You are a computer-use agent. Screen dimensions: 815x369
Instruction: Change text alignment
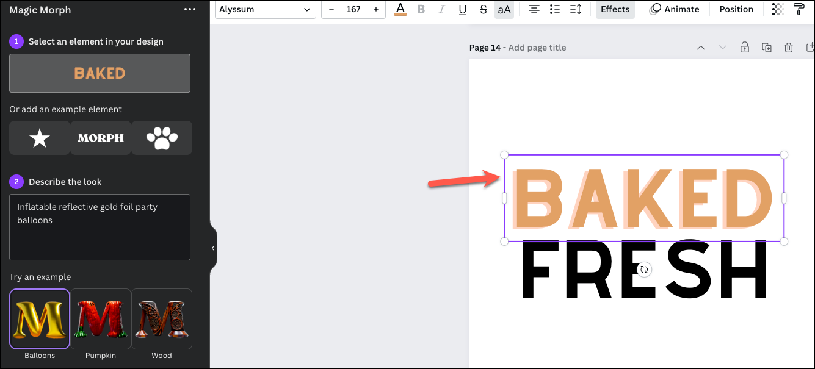(534, 9)
